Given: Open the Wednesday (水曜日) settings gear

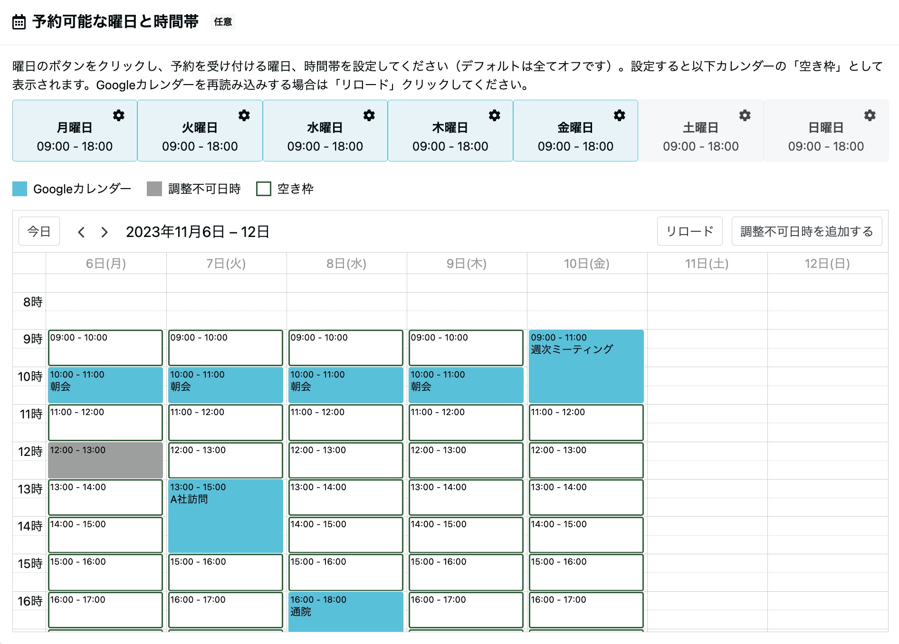Looking at the screenshot, I should click(369, 115).
